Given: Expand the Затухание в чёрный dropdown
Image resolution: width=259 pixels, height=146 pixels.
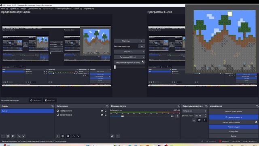Looking at the screenshot, I should point(129,62).
